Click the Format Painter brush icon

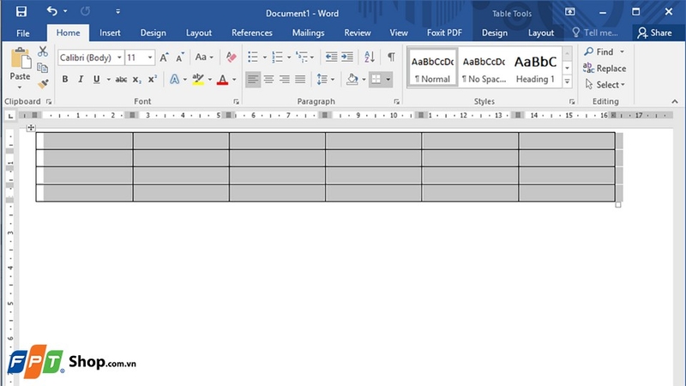(x=43, y=83)
